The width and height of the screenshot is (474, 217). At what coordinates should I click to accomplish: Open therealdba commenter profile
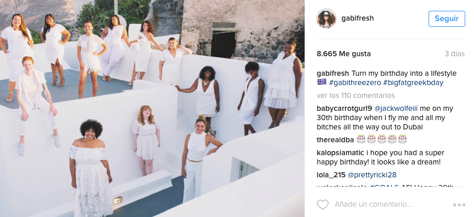click(335, 139)
